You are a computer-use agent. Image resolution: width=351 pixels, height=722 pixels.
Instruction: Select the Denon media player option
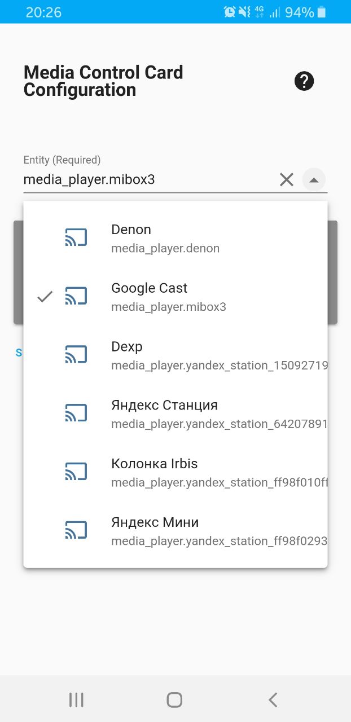(175, 238)
